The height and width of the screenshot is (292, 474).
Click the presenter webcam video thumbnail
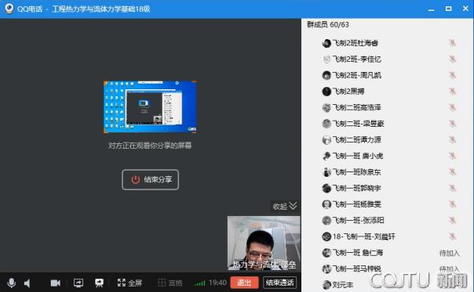[x=264, y=243]
